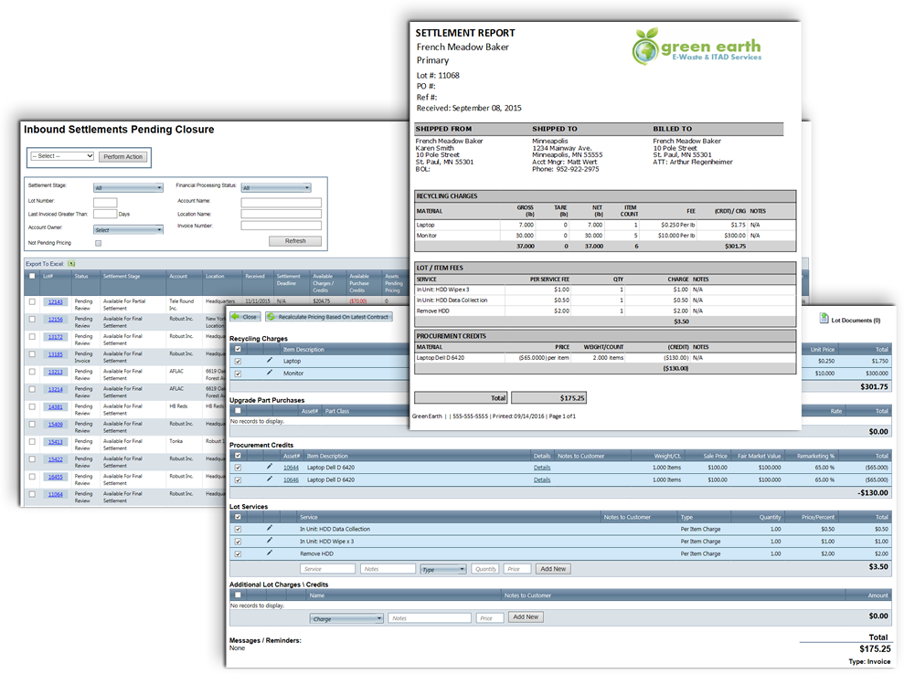The height and width of the screenshot is (674, 904).
Task: Open the Settlement Stage dropdown
Action: (128, 188)
